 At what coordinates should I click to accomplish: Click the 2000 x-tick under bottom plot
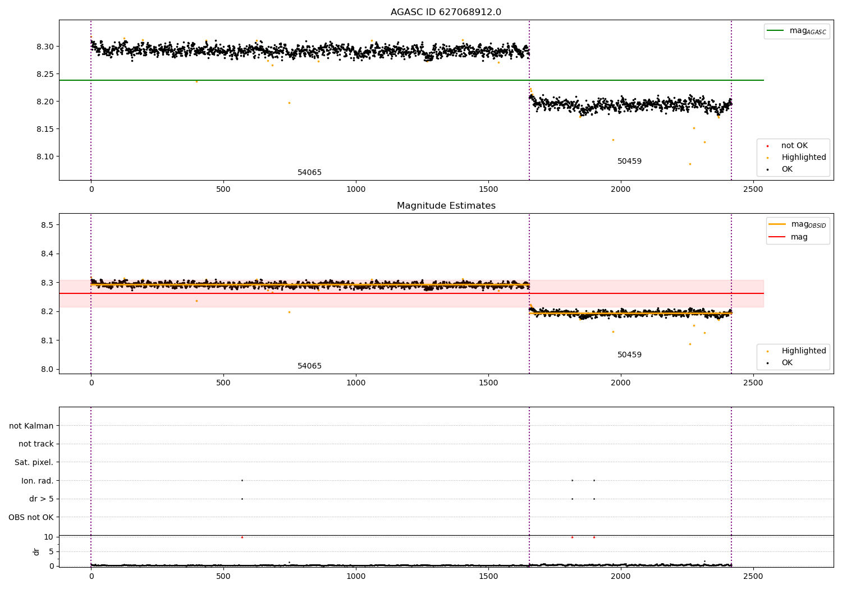(x=620, y=576)
